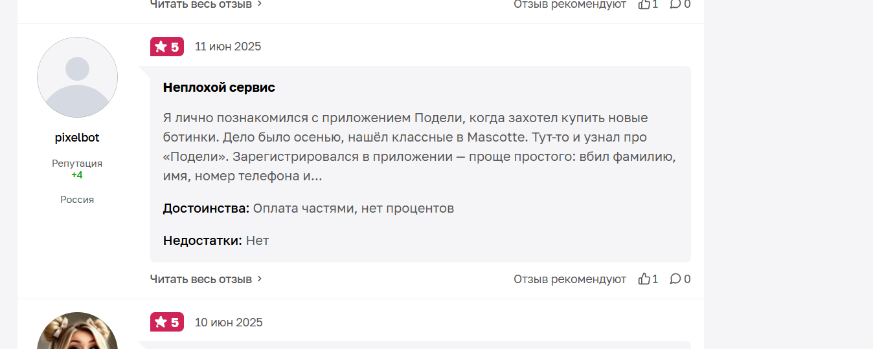This screenshot has height=349, width=873.
Task: Open comments via pixelbot review comment bubble
Action: pos(675,279)
